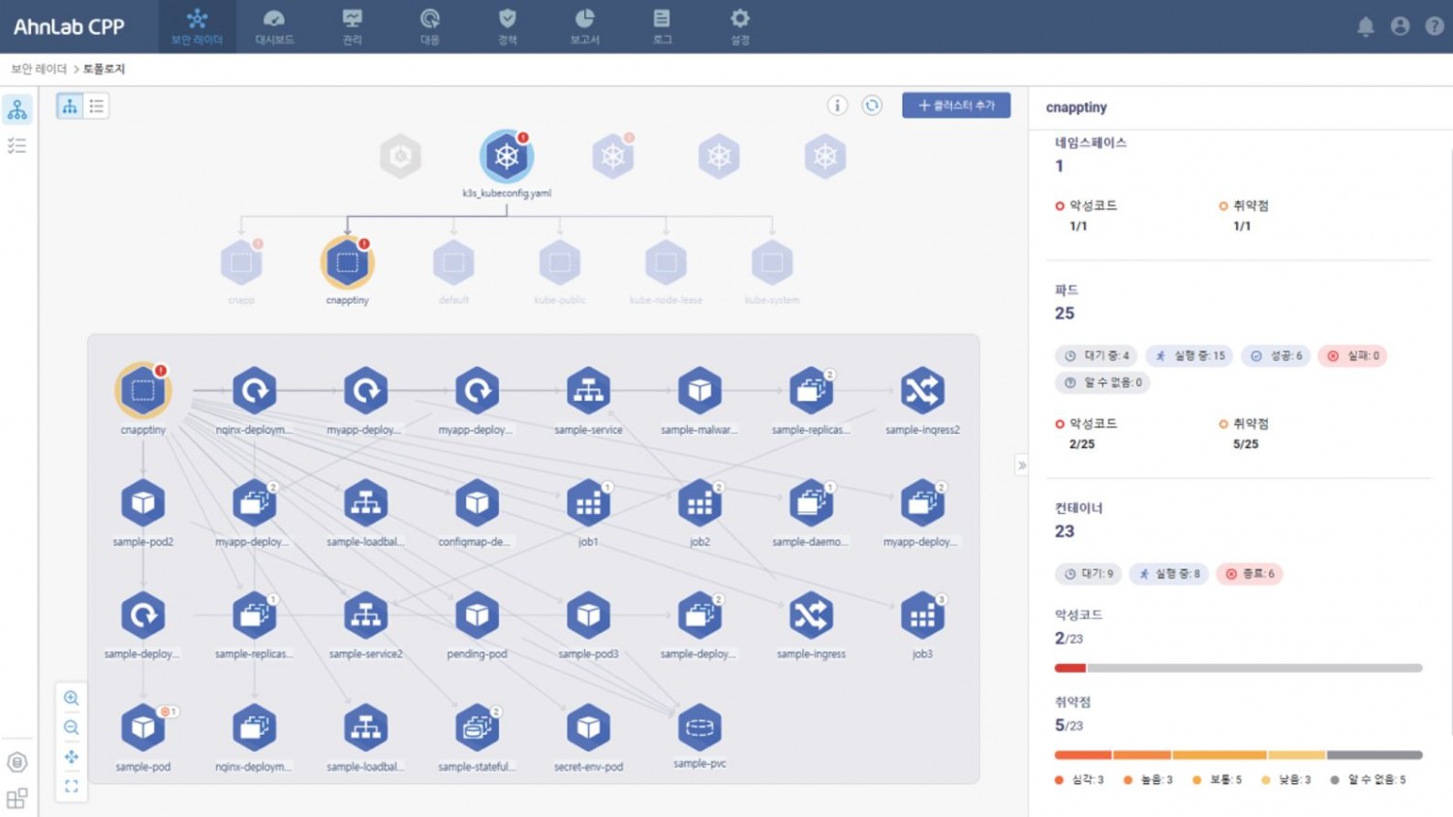The height and width of the screenshot is (817, 1453).
Task: Click the 로그 (Log) icon
Action: coord(662,26)
